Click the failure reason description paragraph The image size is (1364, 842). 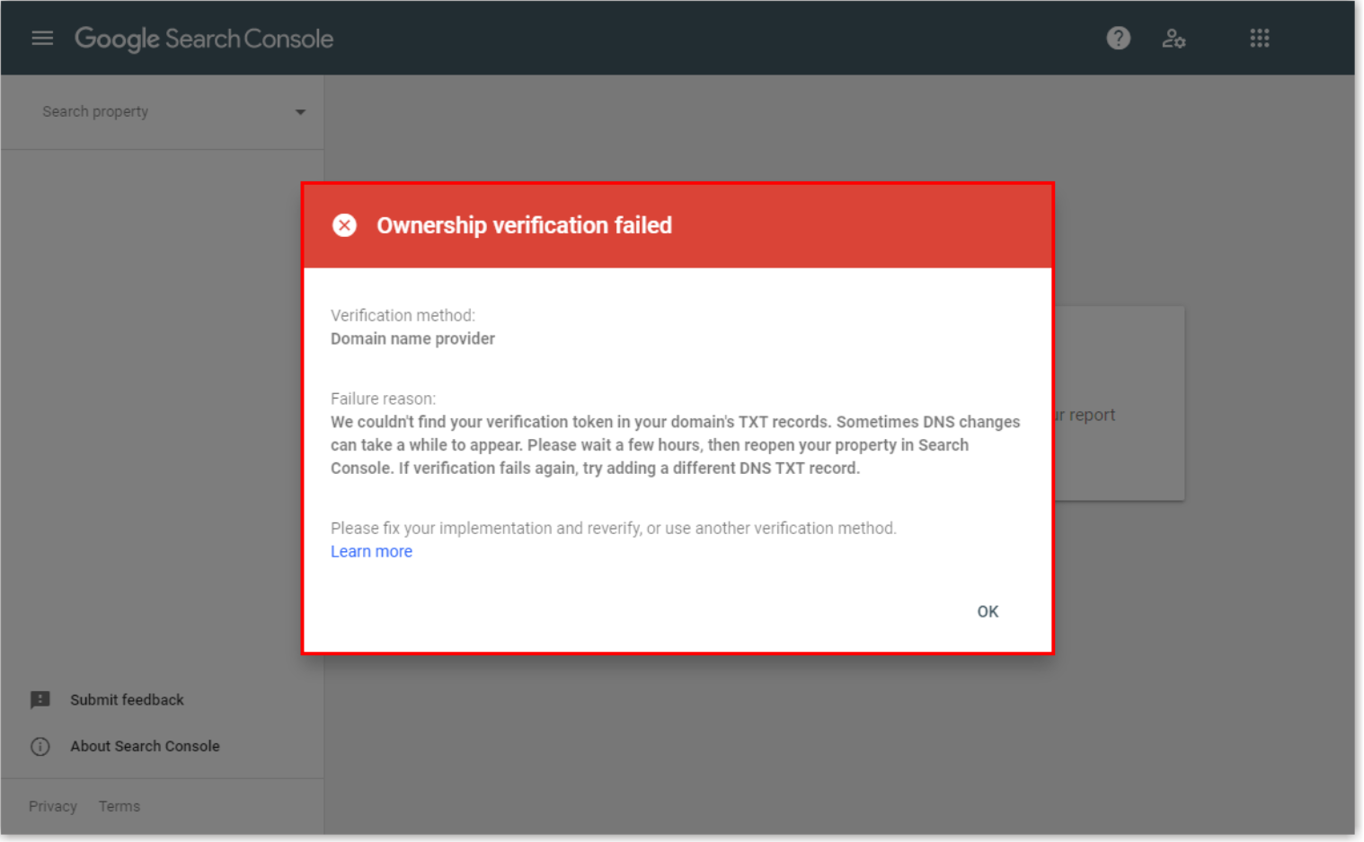click(x=676, y=445)
